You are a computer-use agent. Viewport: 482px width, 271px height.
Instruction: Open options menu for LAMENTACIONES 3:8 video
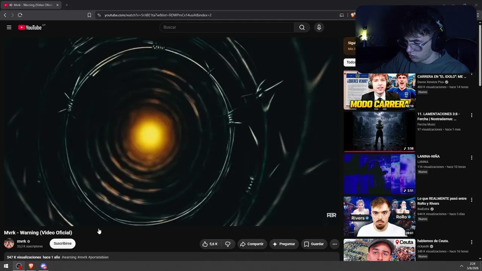(x=471, y=115)
